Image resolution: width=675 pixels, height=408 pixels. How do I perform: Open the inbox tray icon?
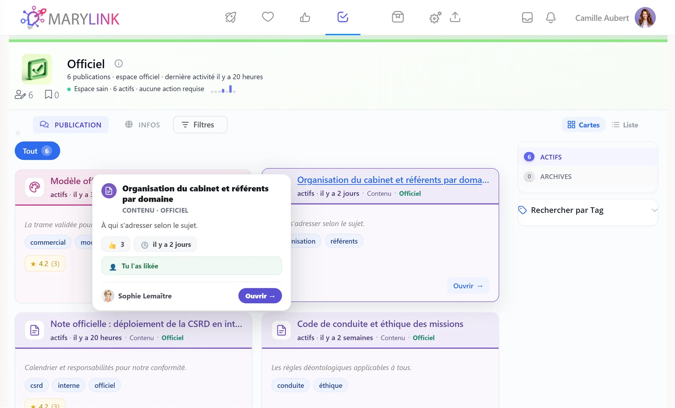(527, 18)
